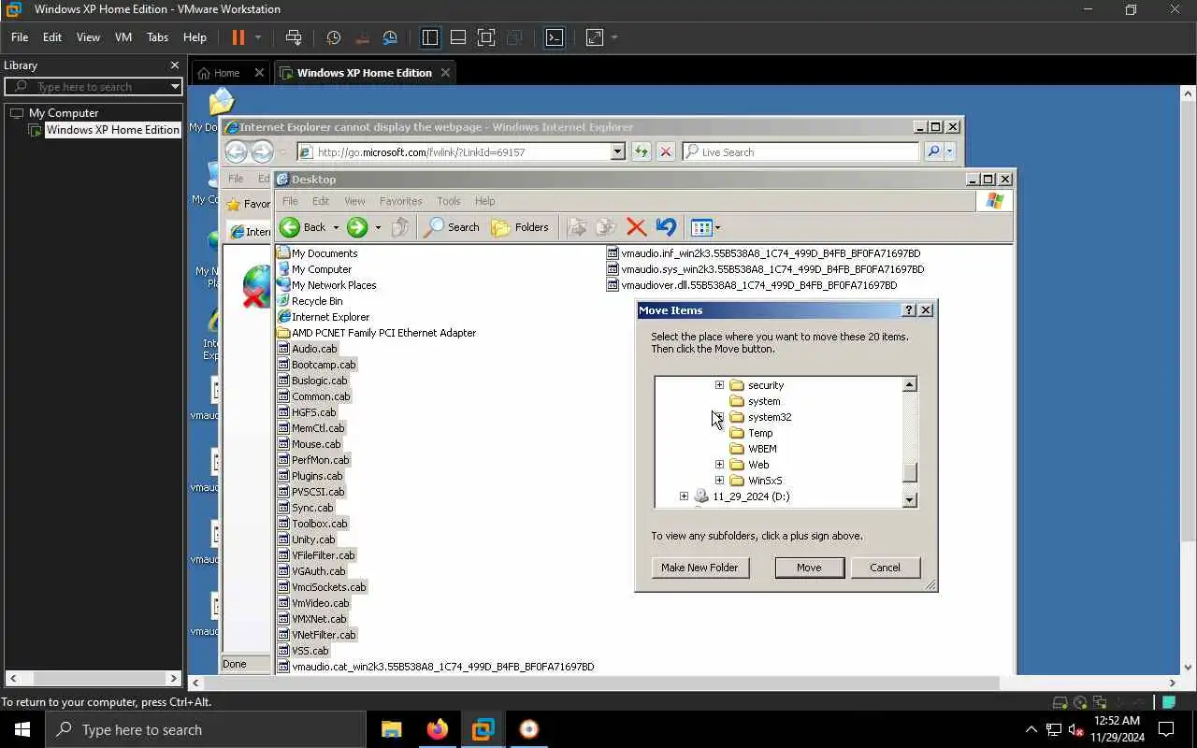Click the Move button
The image size is (1197, 748).
809,568
